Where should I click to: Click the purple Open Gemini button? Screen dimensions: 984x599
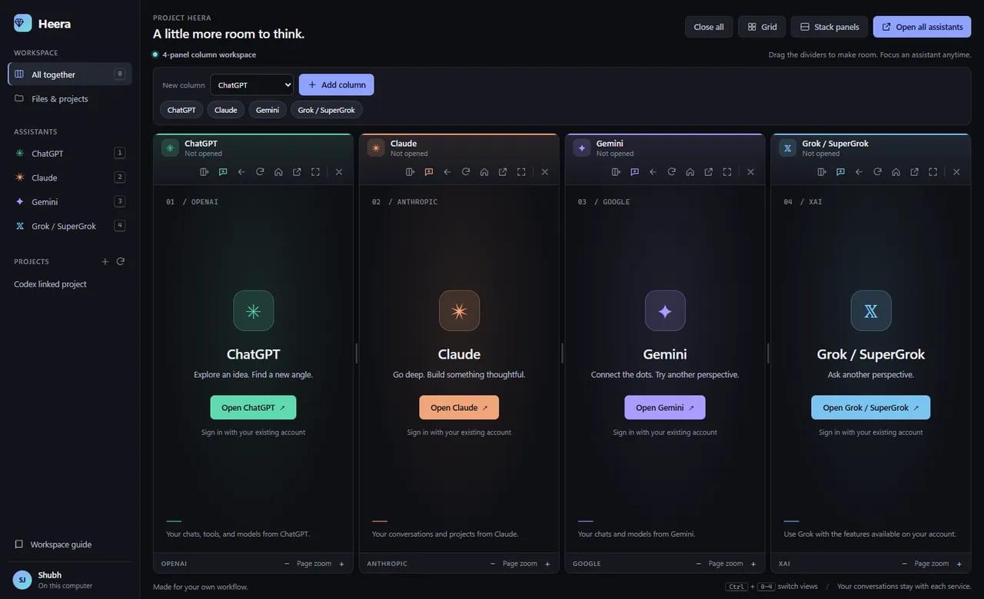pos(665,408)
